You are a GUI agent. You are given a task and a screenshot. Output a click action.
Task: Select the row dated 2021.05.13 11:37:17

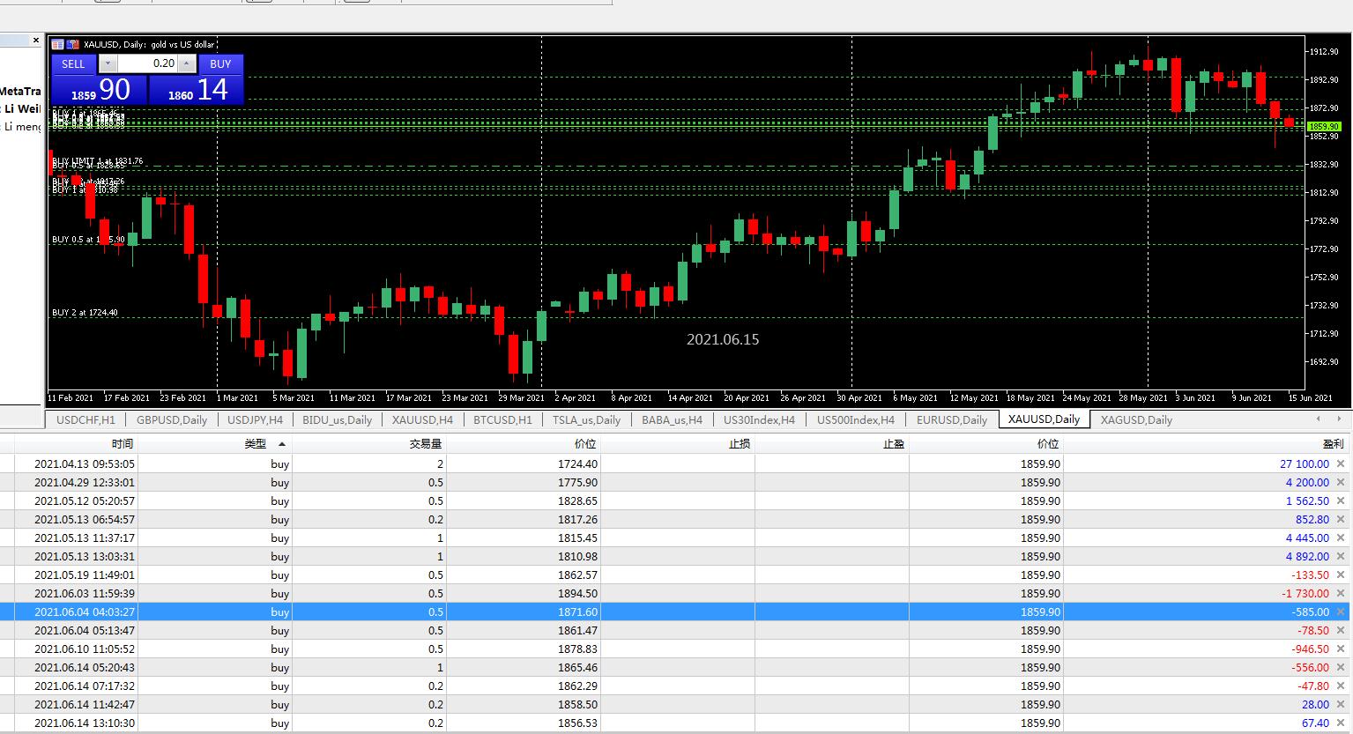[676, 538]
